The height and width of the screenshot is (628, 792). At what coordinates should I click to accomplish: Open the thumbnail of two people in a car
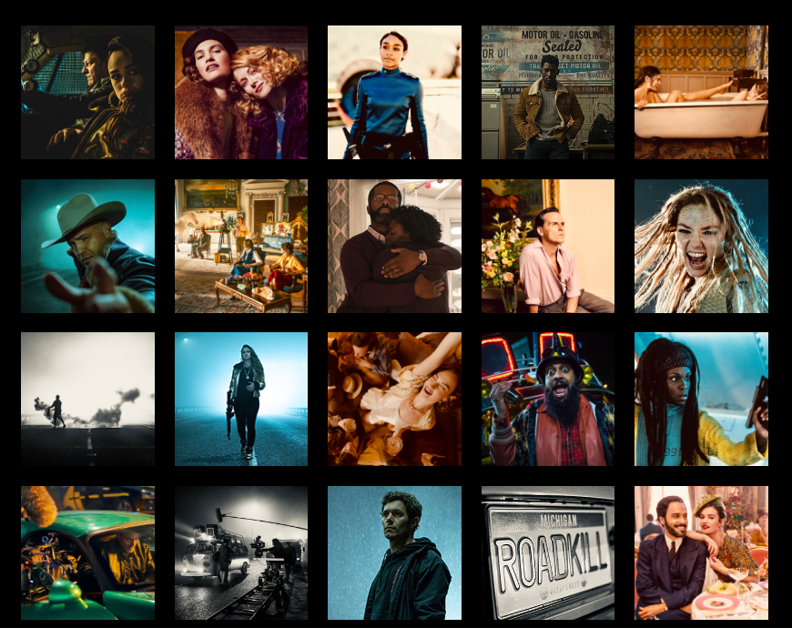click(x=87, y=92)
